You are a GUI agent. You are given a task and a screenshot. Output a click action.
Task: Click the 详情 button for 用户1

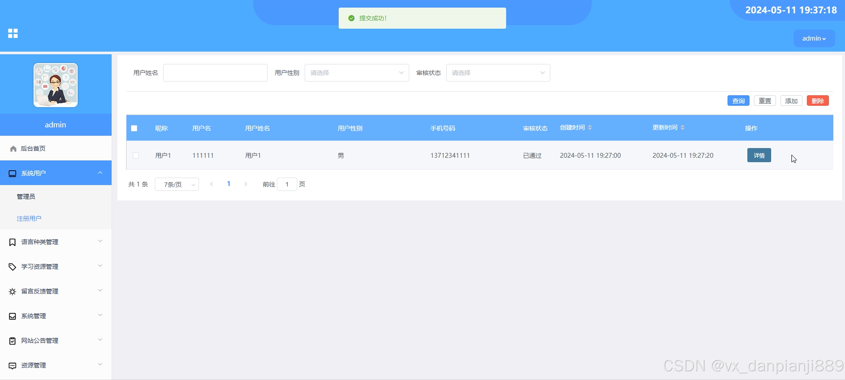point(759,156)
